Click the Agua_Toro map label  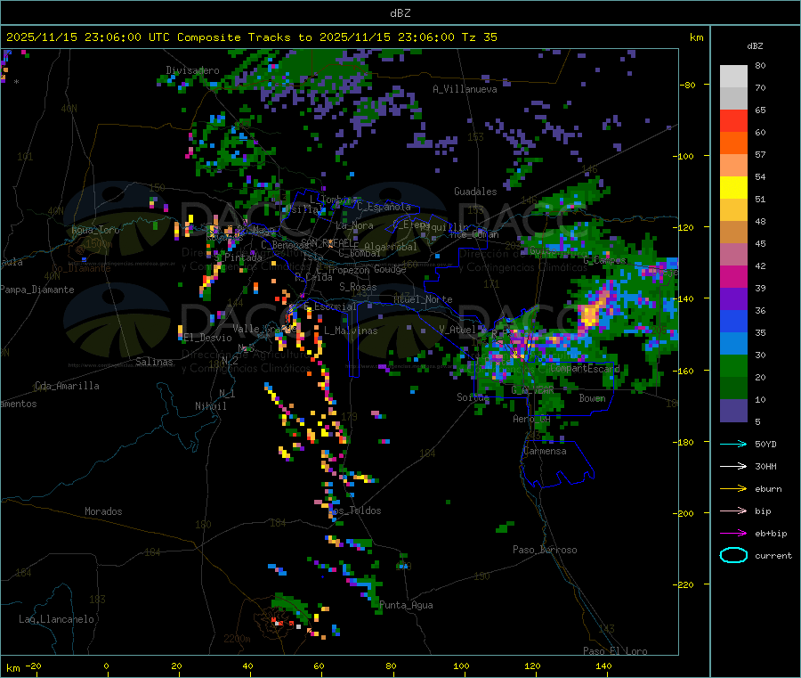(95, 230)
